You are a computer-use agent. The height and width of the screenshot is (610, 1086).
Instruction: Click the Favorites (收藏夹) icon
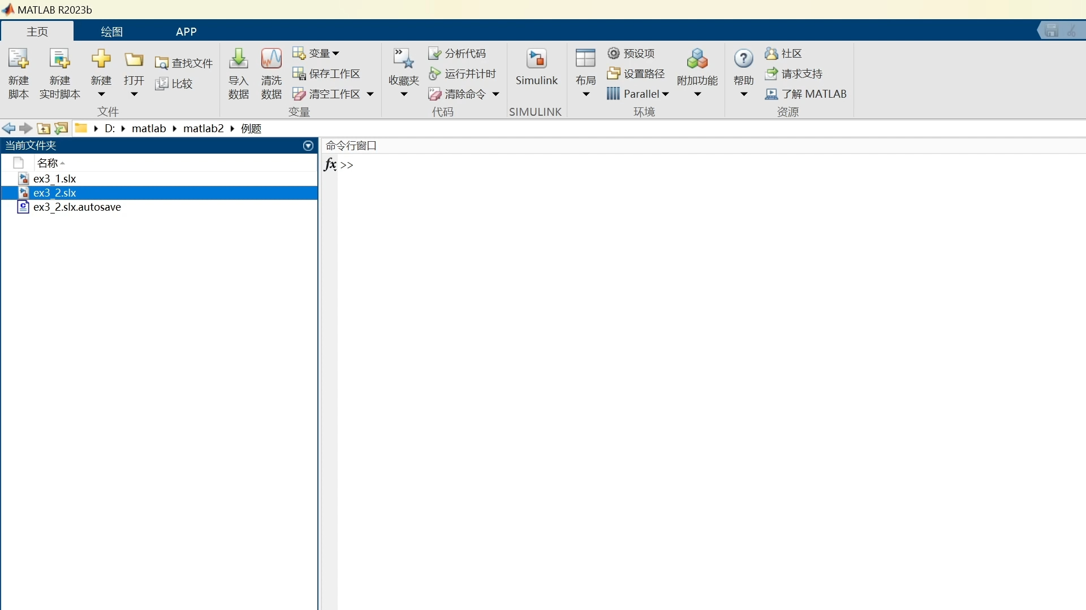[x=403, y=59]
